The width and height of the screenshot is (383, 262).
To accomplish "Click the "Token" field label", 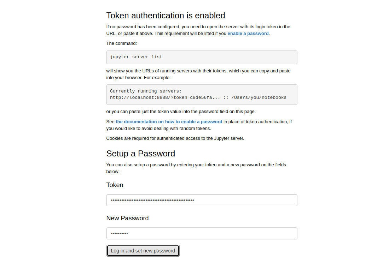I will [x=115, y=185].
